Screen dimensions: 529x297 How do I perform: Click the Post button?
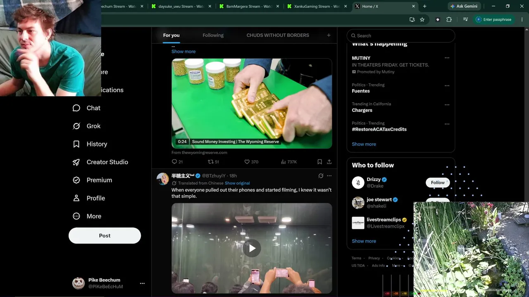pyautogui.click(x=105, y=236)
